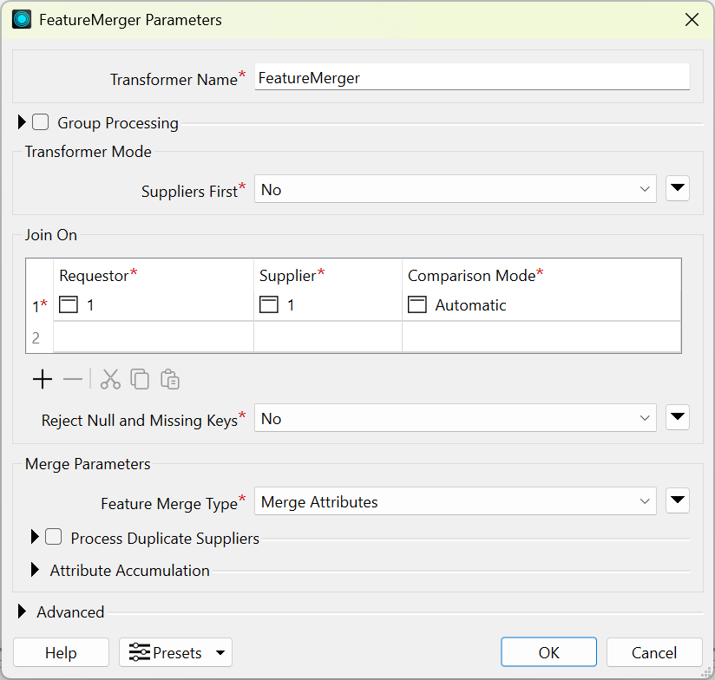Close the FeatureMerger Parameters dialog
Image resolution: width=715 pixels, height=680 pixels.
tap(692, 20)
